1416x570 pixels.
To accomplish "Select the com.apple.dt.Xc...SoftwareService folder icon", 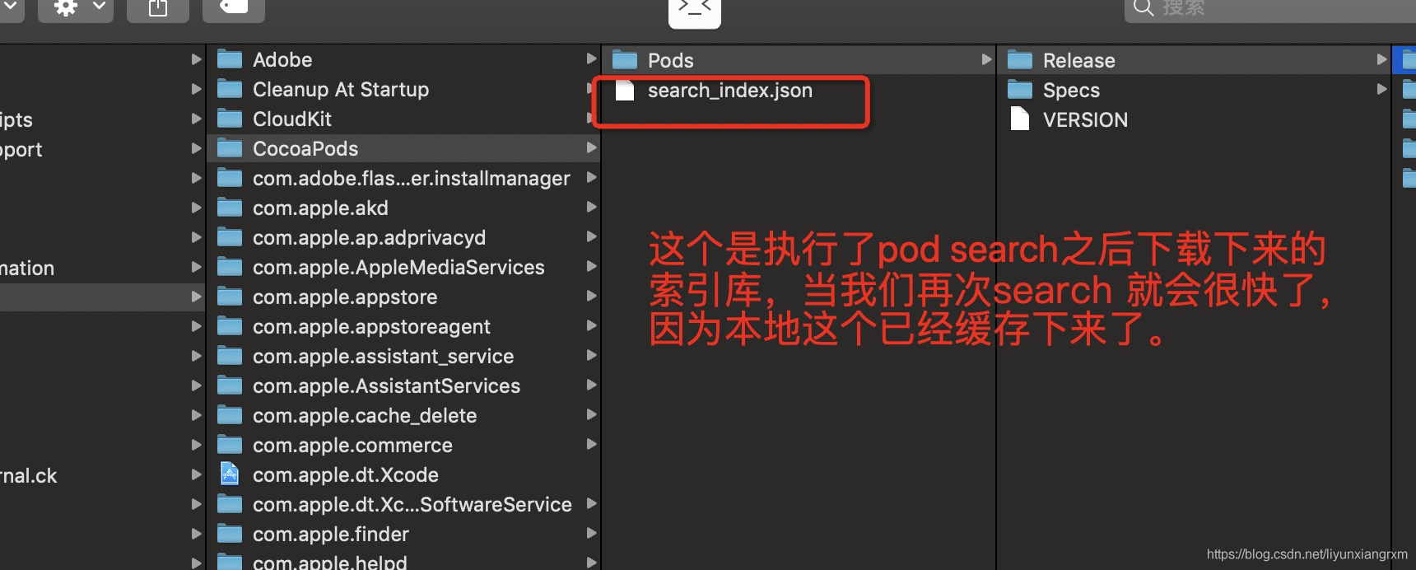I will point(230,504).
